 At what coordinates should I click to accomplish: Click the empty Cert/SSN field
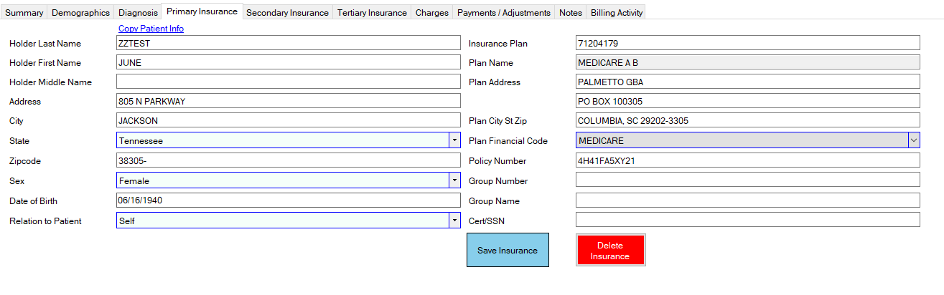tap(747, 220)
